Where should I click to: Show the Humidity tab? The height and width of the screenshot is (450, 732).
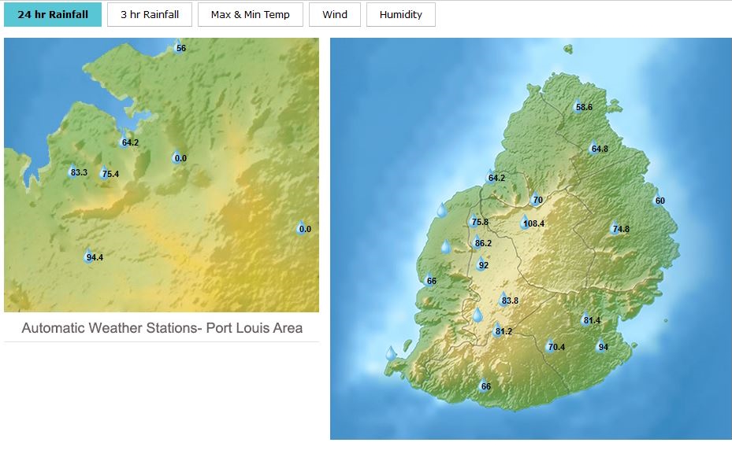coord(400,14)
